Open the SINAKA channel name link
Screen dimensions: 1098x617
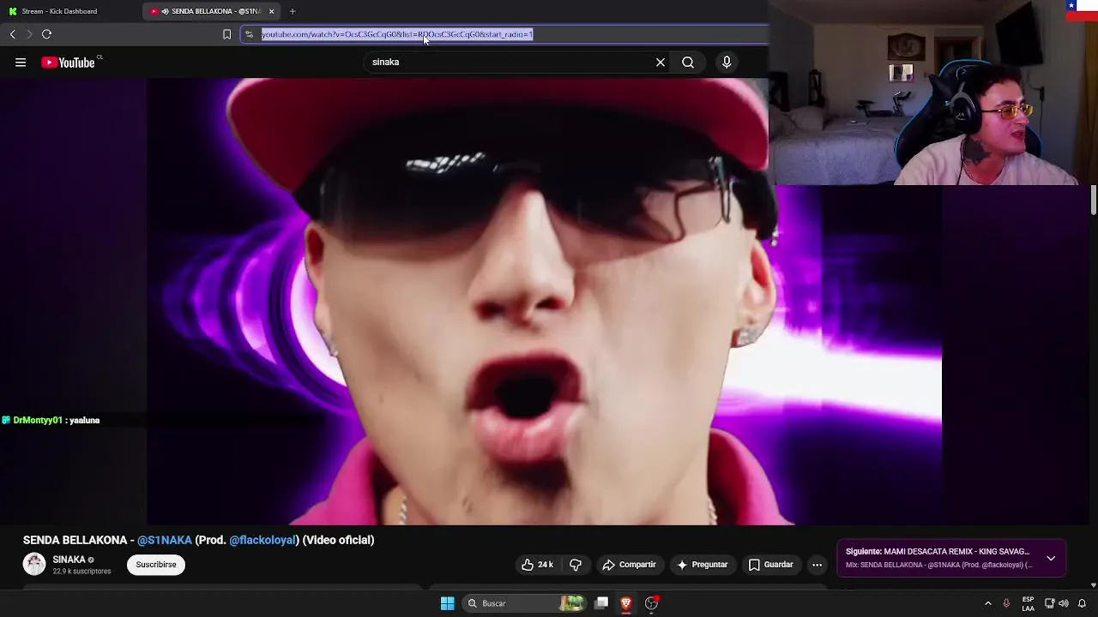pyautogui.click(x=69, y=560)
